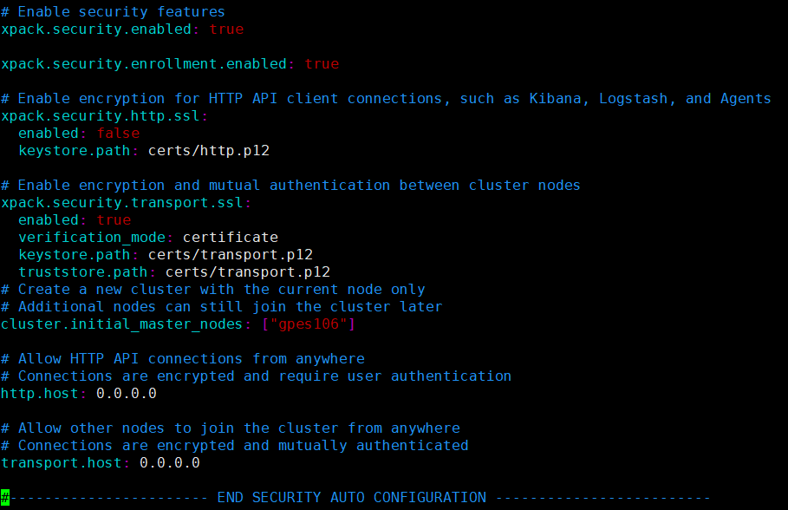The width and height of the screenshot is (788, 510).
Task: Click the '# Enable security features' comment
Action: pos(113,11)
